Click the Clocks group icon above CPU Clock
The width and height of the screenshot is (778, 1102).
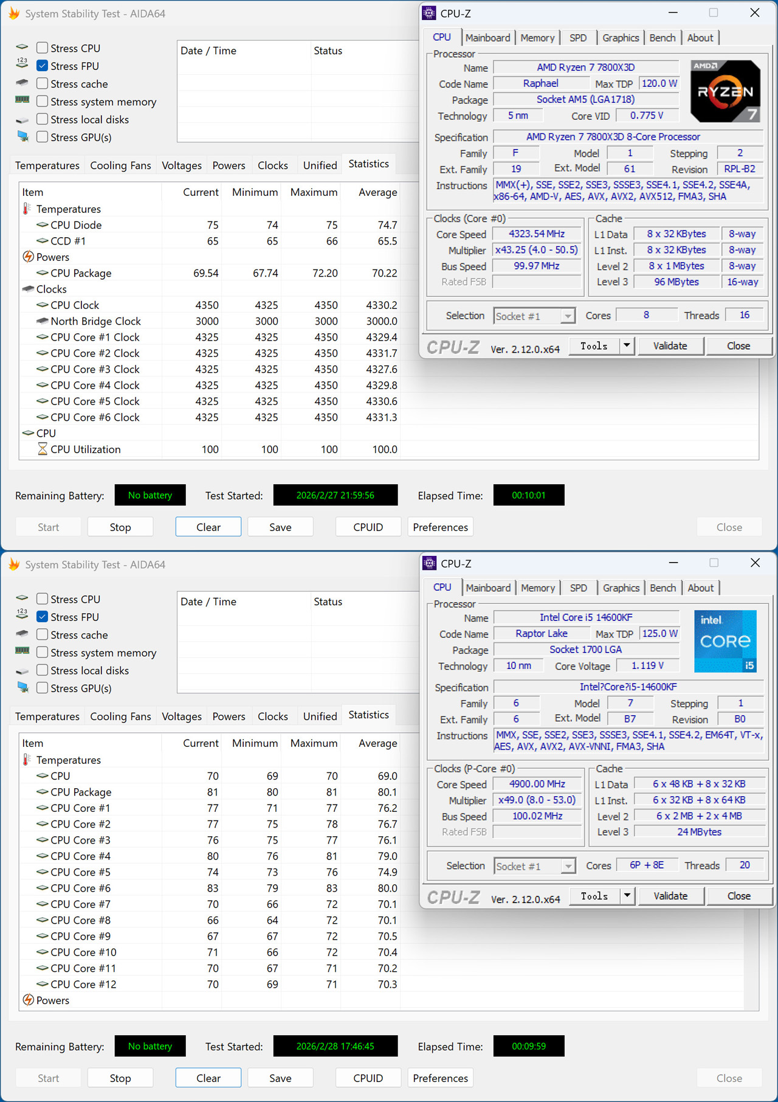pyautogui.click(x=28, y=289)
